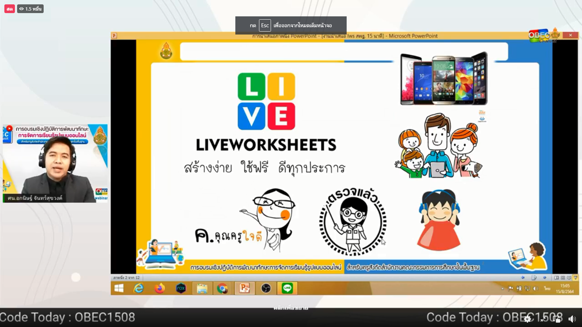Viewport: 582px width, 327px height.
Task: Click the ministry emblem at slide top-left
Action: click(x=166, y=51)
